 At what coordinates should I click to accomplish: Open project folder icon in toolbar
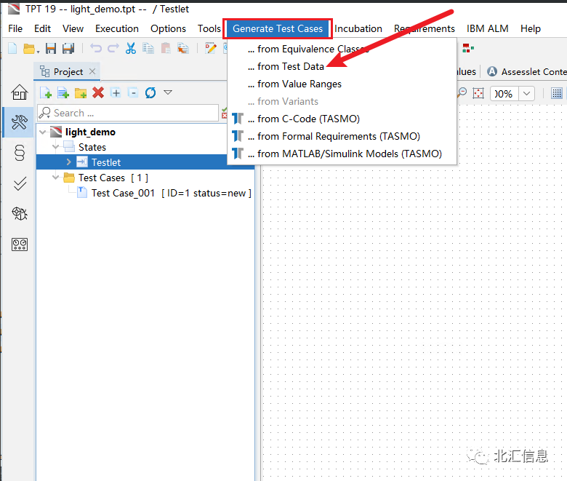(29, 48)
